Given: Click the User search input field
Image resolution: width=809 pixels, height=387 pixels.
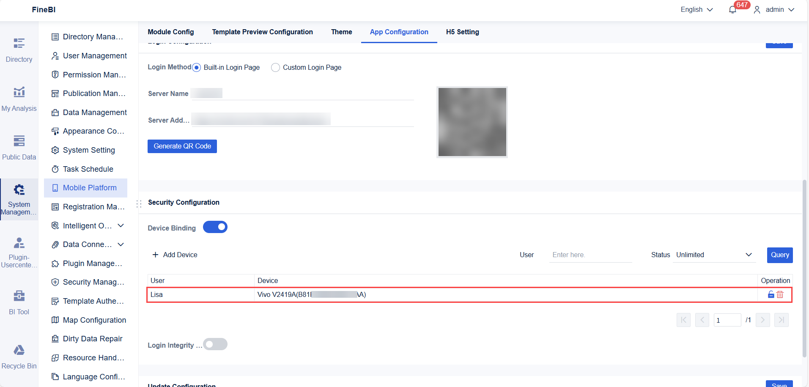Looking at the screenshot, I should tap(590, 255).
